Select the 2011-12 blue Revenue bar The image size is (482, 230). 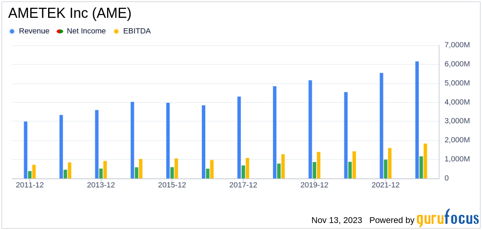pyautogui.click(x=26, y=150)
